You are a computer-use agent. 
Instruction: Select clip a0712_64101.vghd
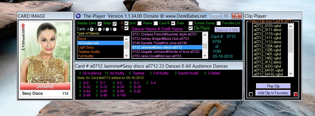[x=270, y=70]
